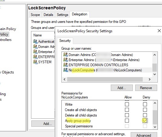Click the Security tab in the dialog

(65, 41)
